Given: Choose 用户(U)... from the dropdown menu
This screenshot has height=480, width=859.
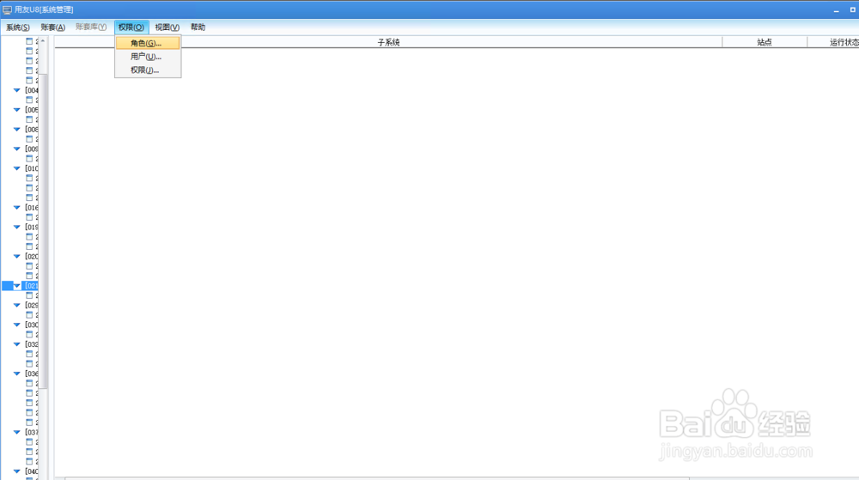Looking at the screenshot, I should pyautogui.click(x=148, y=57).
